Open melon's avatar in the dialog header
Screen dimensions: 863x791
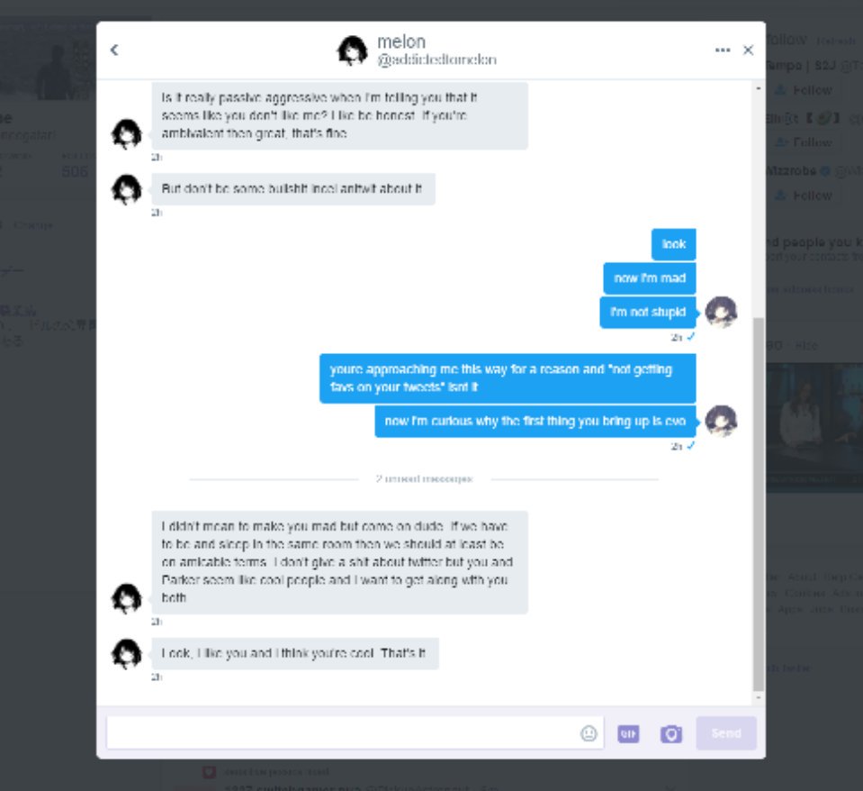click(x=352, y=50)
